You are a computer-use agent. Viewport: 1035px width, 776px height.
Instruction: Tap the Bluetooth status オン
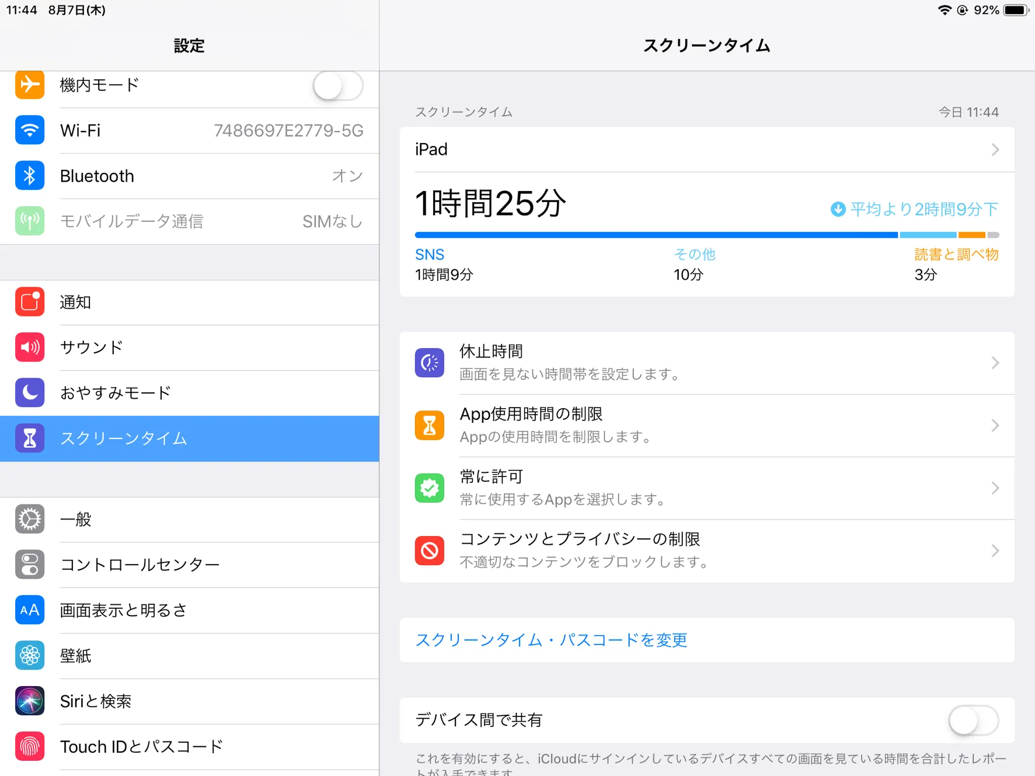(348, 176)
